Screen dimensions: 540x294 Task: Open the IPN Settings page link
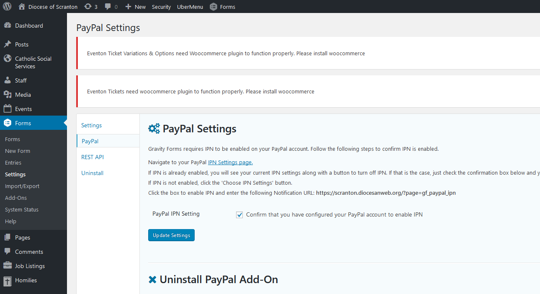pos(230,162)
